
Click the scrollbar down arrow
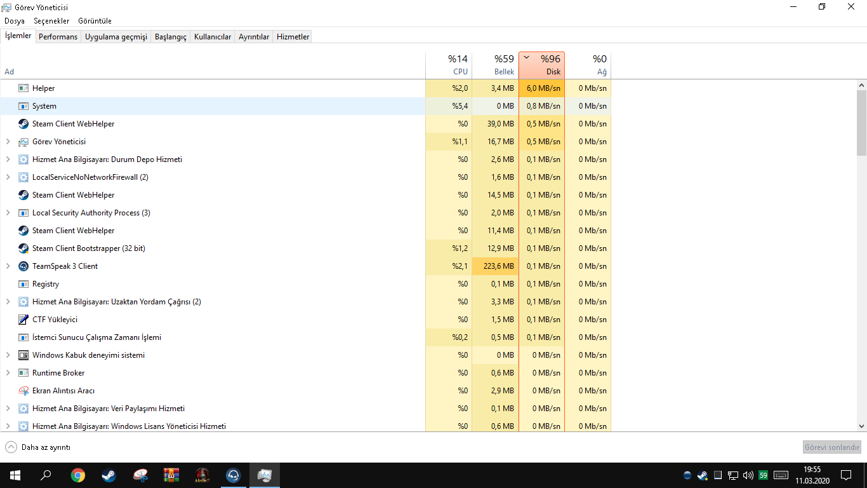tap(861, 426)
